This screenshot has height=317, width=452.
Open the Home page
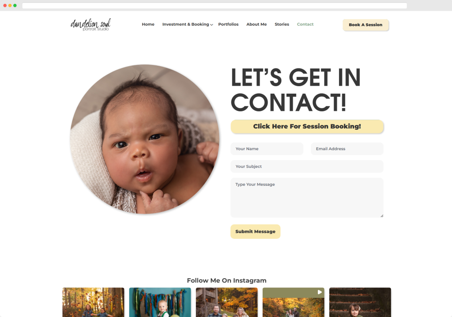[148, 24]
